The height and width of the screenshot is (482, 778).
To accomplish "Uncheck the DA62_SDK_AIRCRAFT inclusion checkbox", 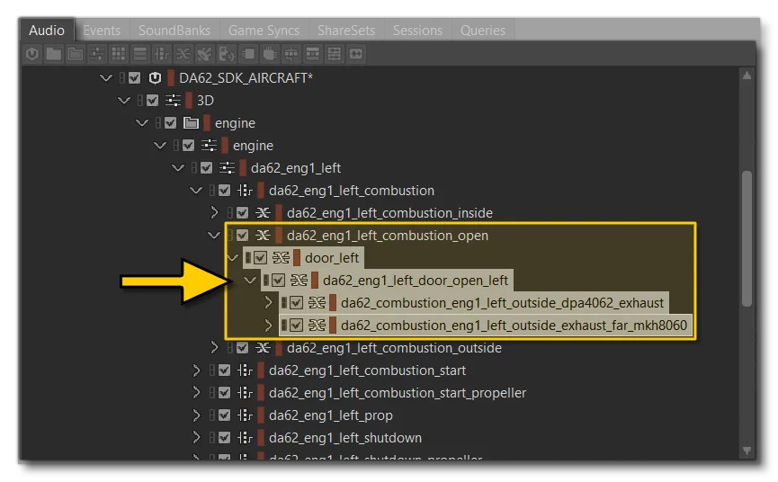I will pos(134,78).
